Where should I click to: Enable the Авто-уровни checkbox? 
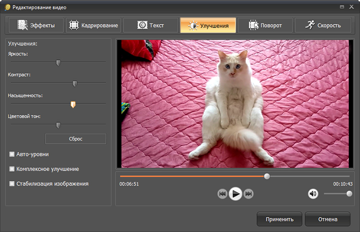pyautogui.click(x=12, y=154)
